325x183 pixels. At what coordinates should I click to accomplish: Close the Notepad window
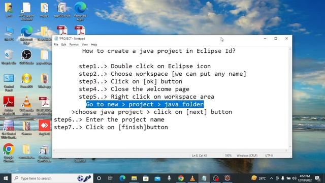pyautogui.click(x=286, y=39)
